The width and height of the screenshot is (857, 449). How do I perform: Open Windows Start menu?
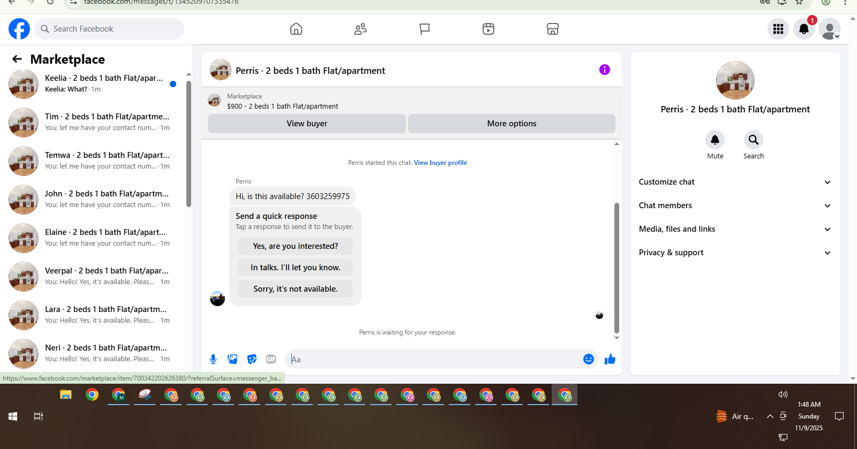click(x=13, y=416)
